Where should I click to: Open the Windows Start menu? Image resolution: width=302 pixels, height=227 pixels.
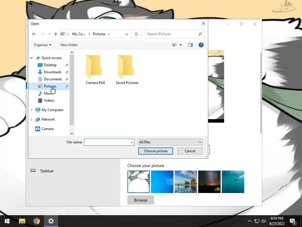tap(7, 221)
